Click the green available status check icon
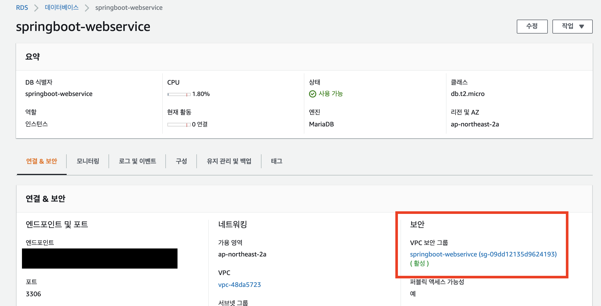The image size is (601, 306). (x=312, y=94)
